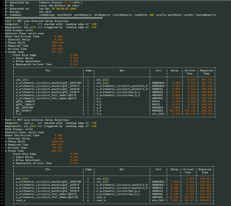Click Path 1 summary Required Time 999.970
Viewport: 231px width, 206px height.
pos(57,46)
